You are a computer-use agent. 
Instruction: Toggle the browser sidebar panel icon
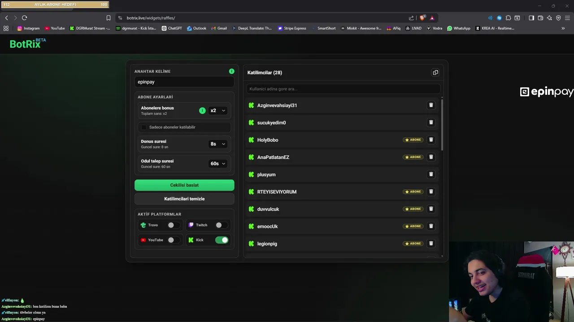point(531,18)
